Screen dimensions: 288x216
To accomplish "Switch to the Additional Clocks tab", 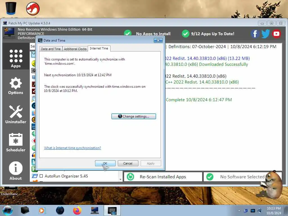I will (x=75, y=49).
